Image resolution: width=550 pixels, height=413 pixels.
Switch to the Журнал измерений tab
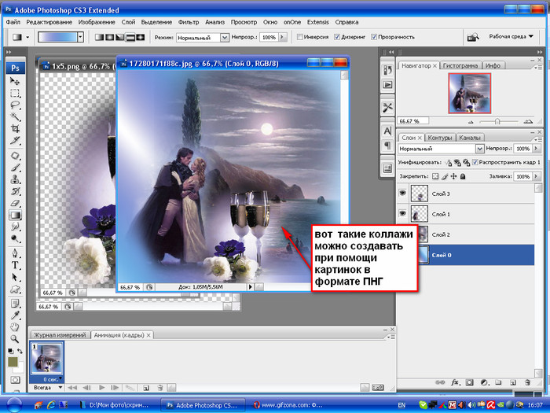click(x=60, y=335)
